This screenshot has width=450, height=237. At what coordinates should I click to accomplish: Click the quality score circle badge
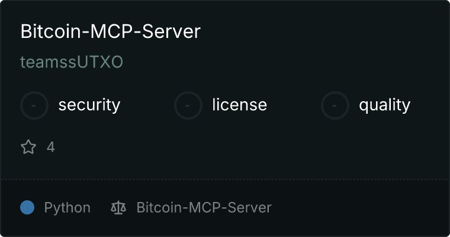click(x=335, y=105)
